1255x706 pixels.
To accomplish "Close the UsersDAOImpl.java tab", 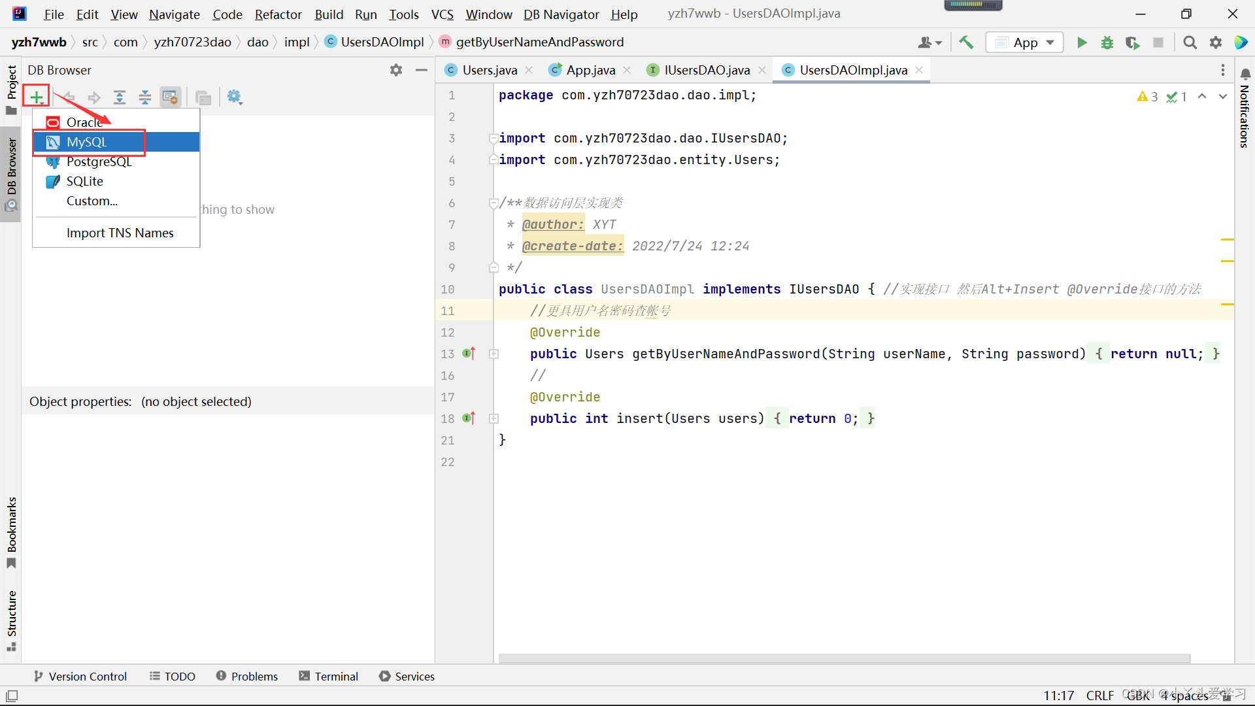I will [919, 70].
